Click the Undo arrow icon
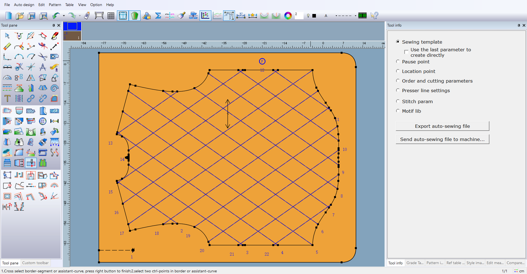 (56, 16)
